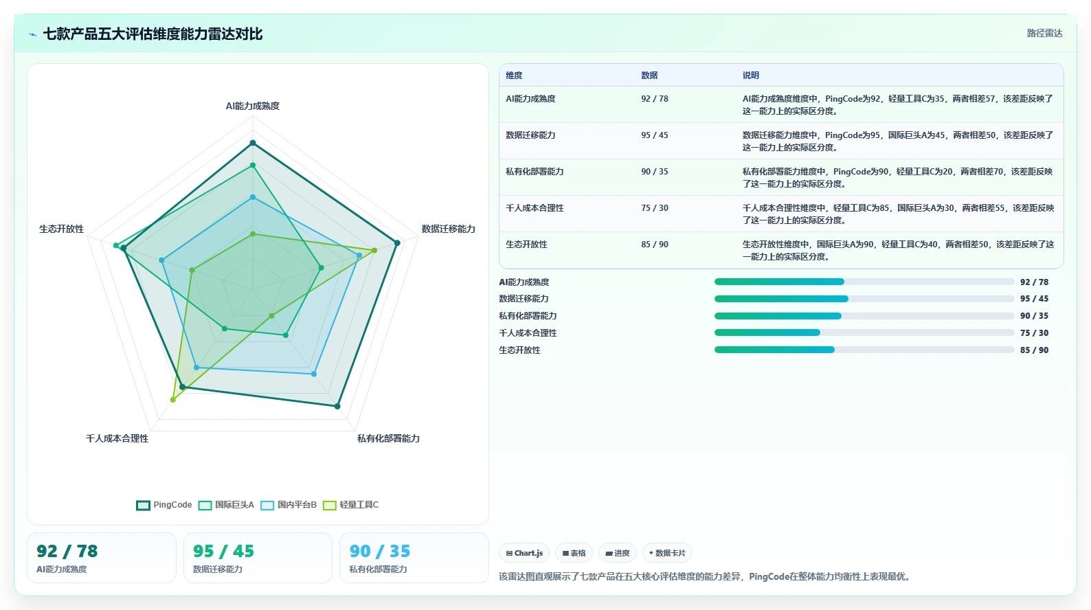Click 国内平台B's point on 私有化部署能力 axis
The image size is (1091, 610).
tap(314, 374)
